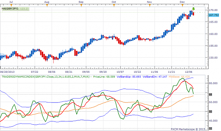The width and height of the screenshot is (221, 131).
Task: Click the orange marker under Dec
Action: point(182,5)
